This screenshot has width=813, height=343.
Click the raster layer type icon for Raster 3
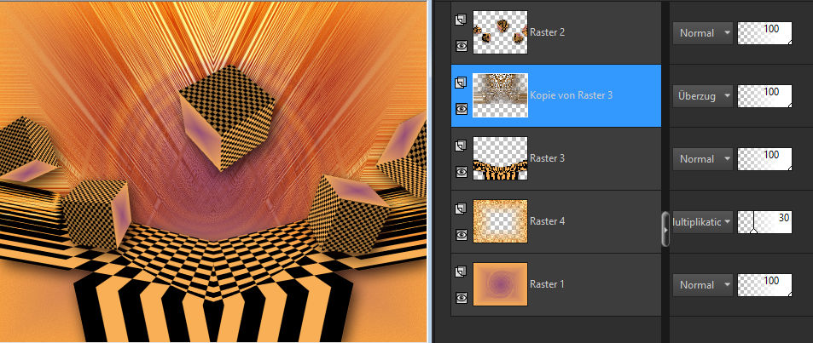[x=462, y=146]
